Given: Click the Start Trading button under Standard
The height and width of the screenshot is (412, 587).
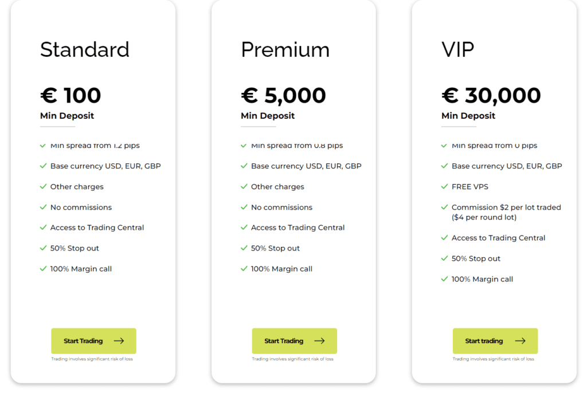Looking at the screenshot, I should click(93, 341).
